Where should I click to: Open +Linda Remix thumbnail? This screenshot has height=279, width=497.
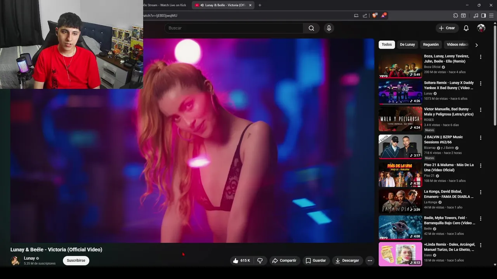400,254
